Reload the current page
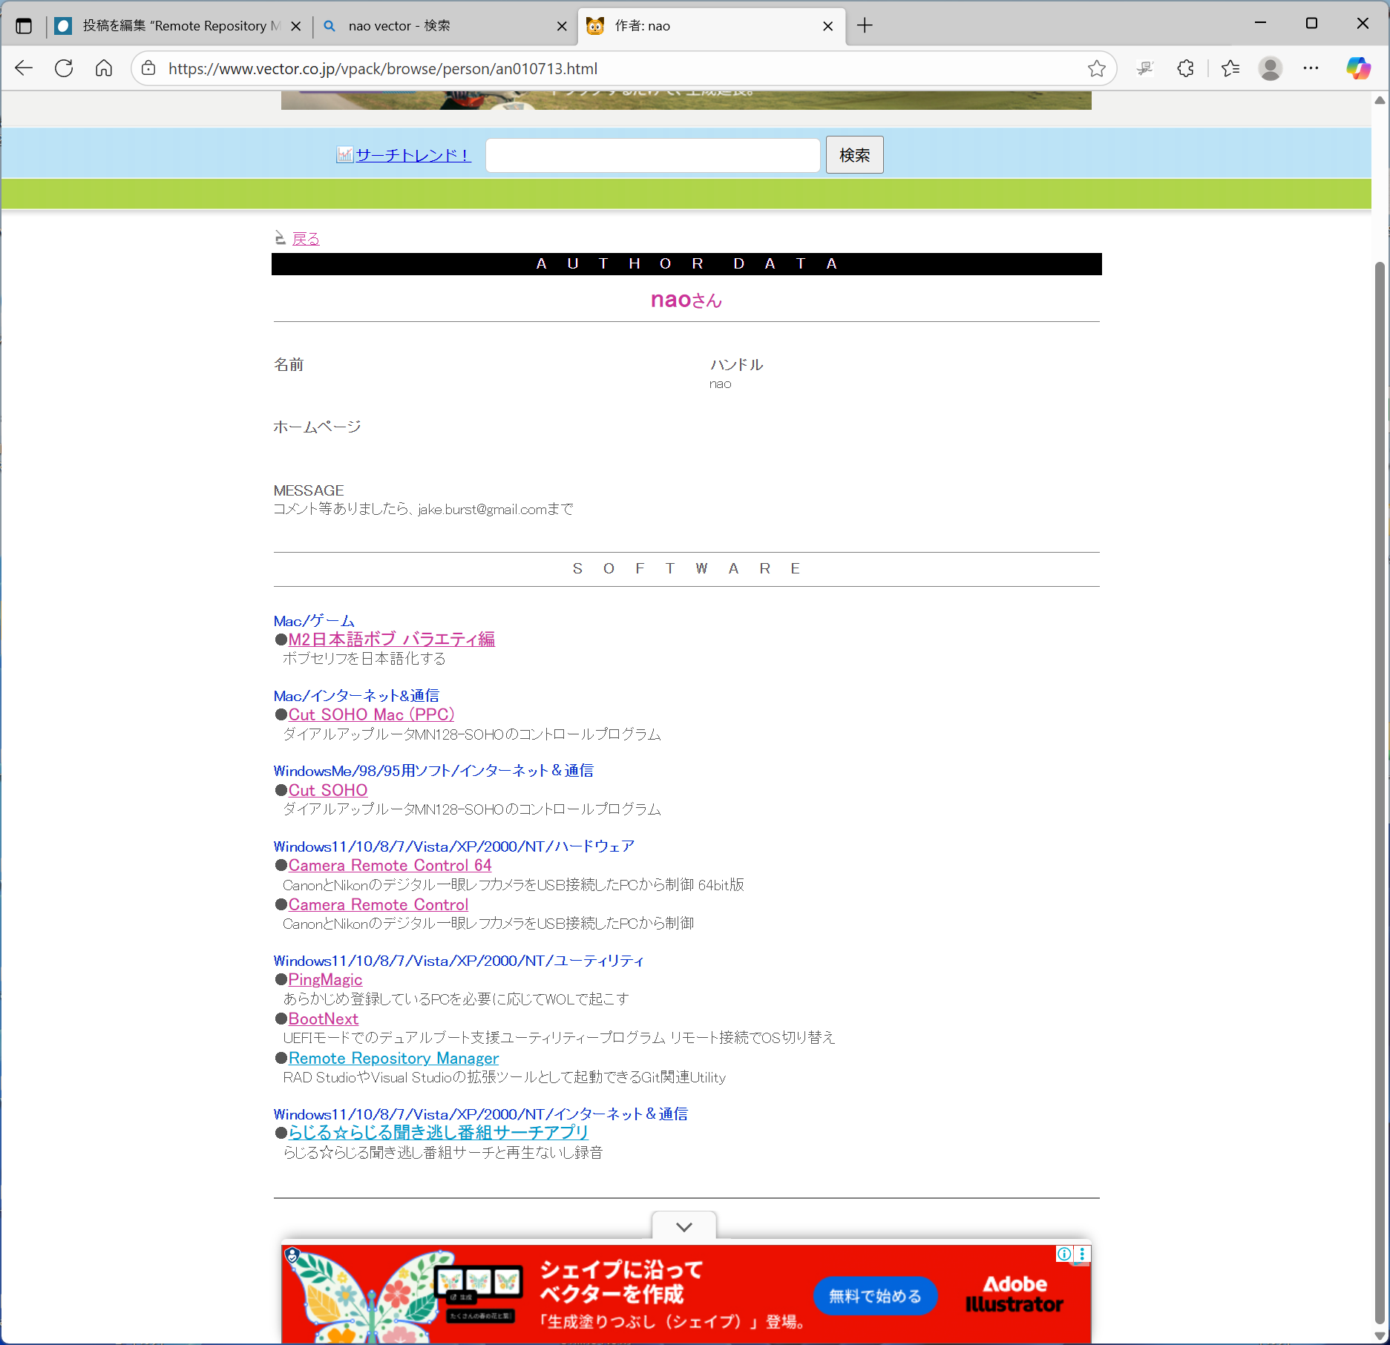 [64, 68]
